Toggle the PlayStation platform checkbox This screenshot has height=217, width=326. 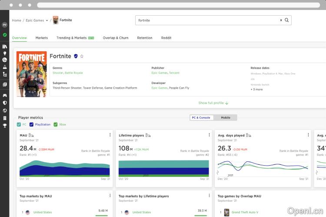click(31, 124)
